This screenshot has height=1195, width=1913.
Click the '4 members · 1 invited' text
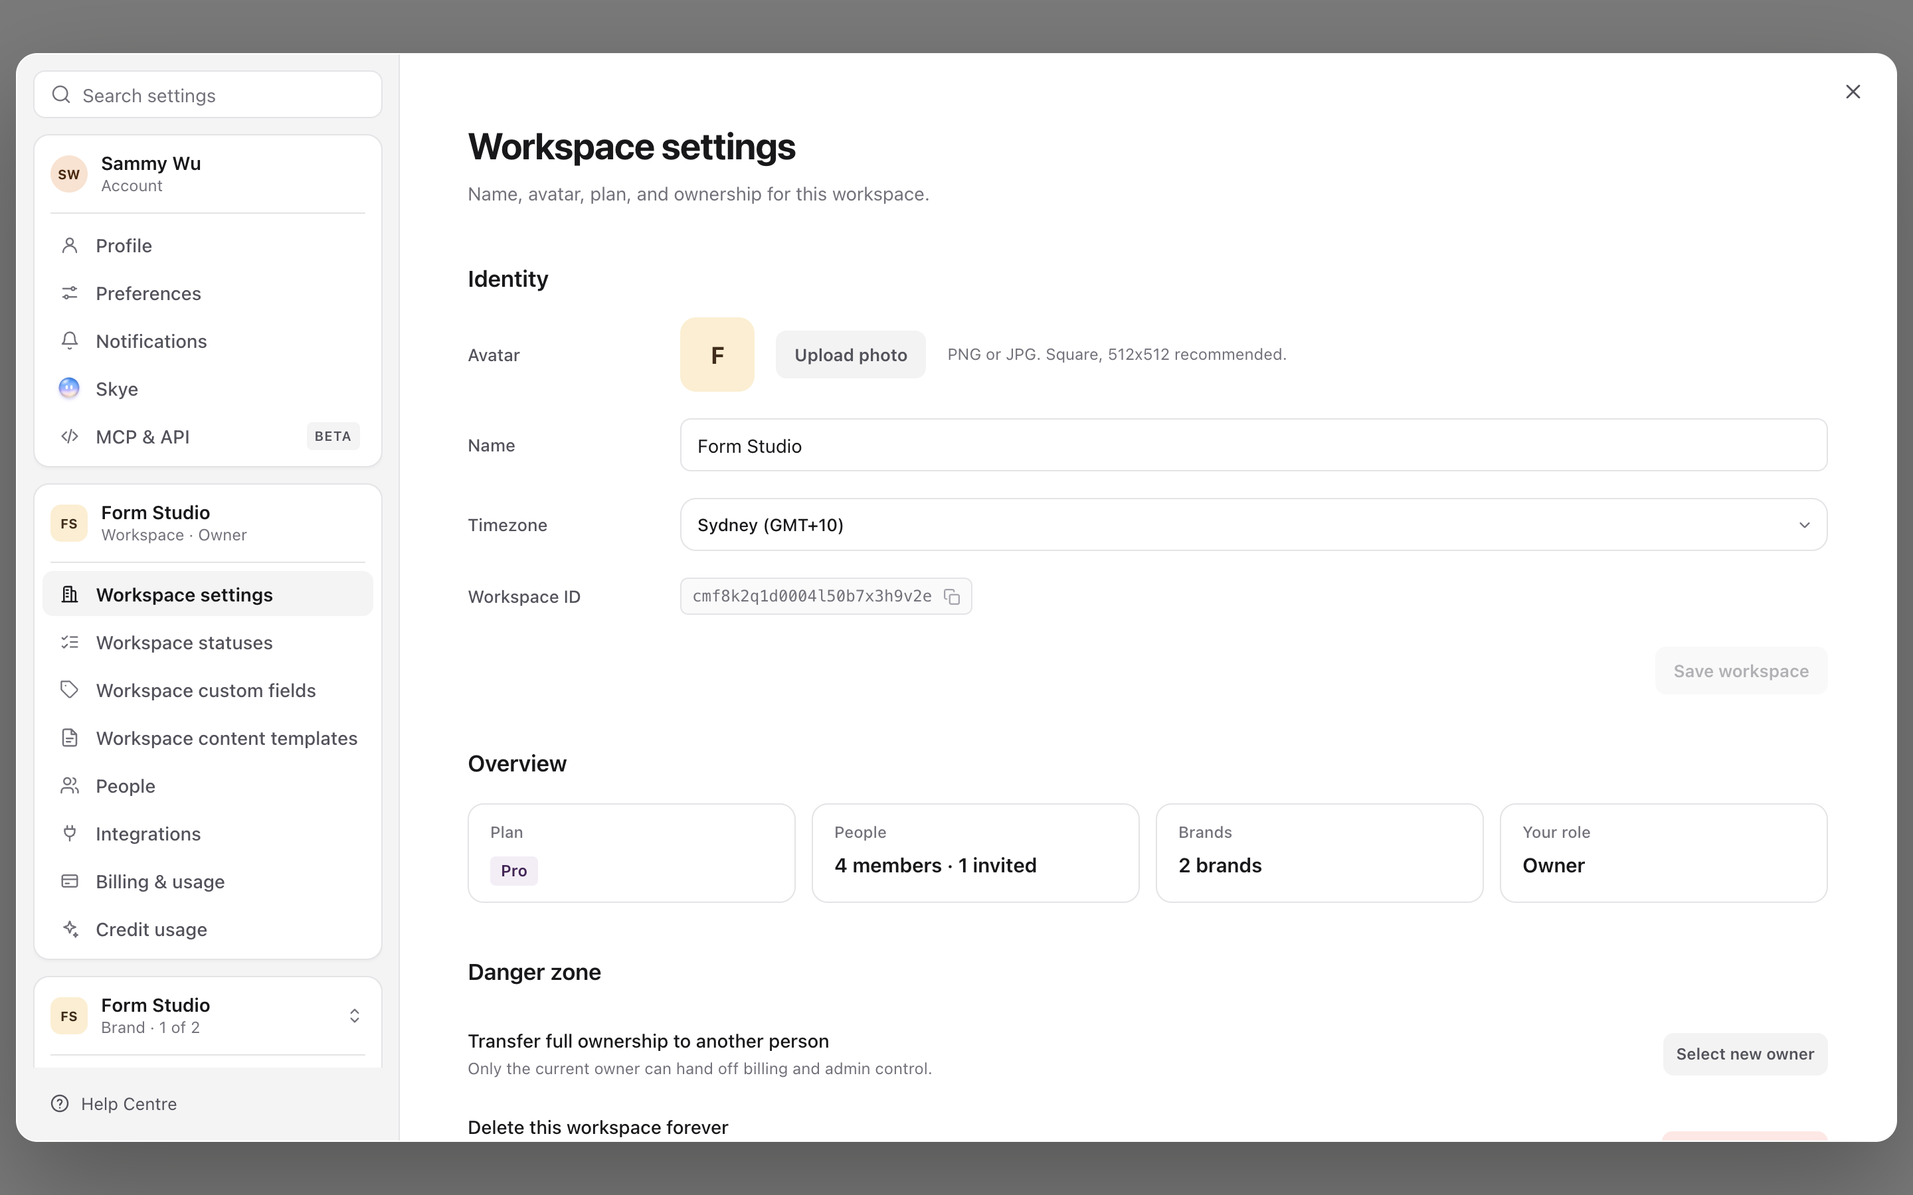click(935, 866)
